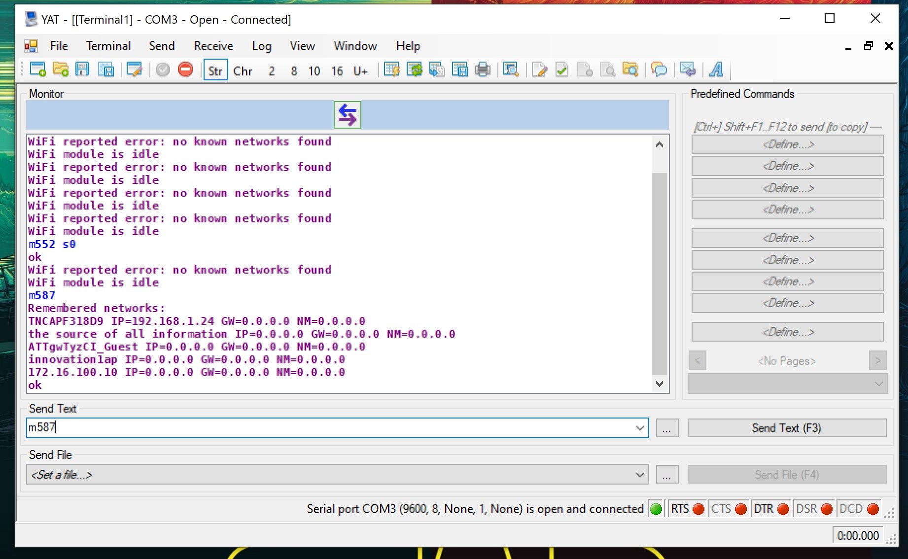Switch radix to octal (8)
Image resolution: width=908 pixels, height=559 pixels.
pos(294,70)
